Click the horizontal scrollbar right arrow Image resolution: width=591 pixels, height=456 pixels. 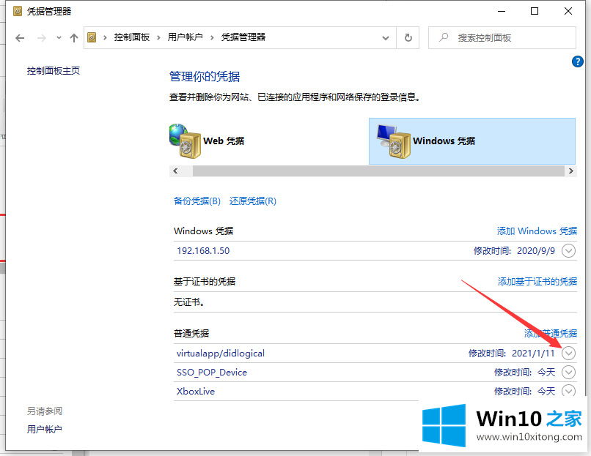coord(570,171)
